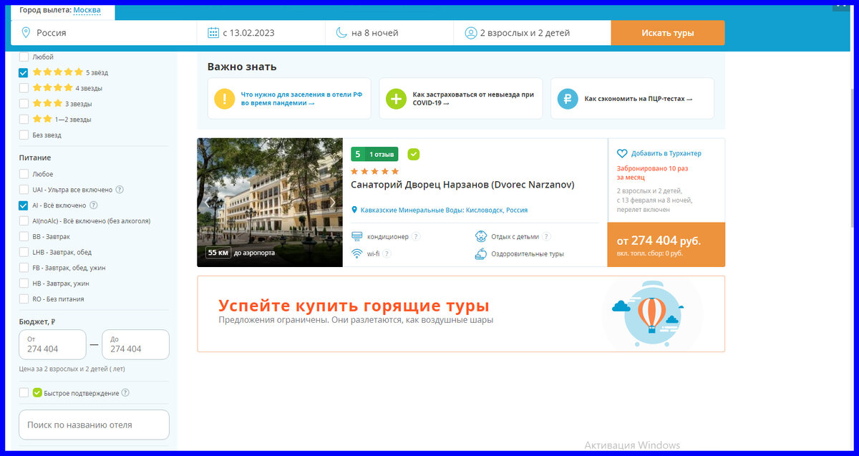Open the date picker с 13.02.2023
This screenshot has width=859, height=456.
(261, 33)
